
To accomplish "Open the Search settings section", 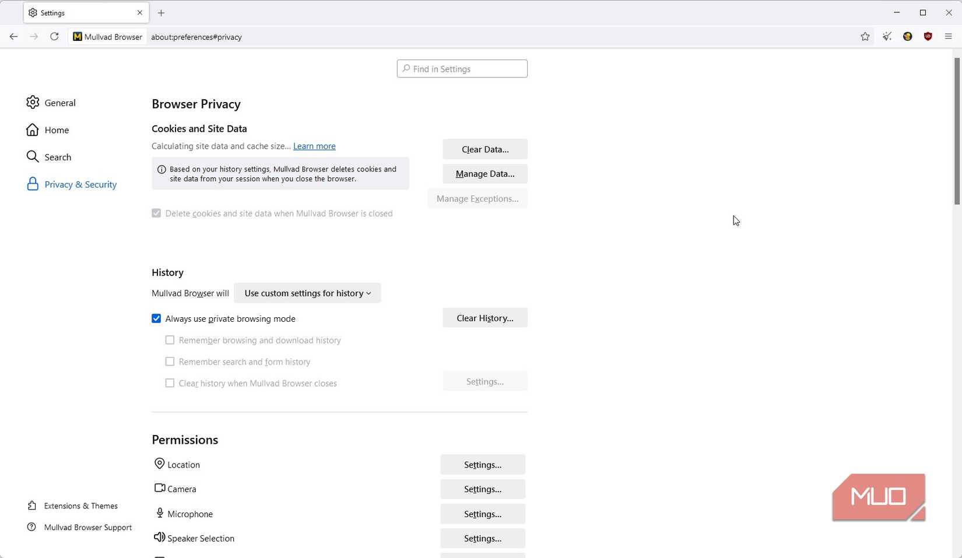I will click(x=58, y=157).
